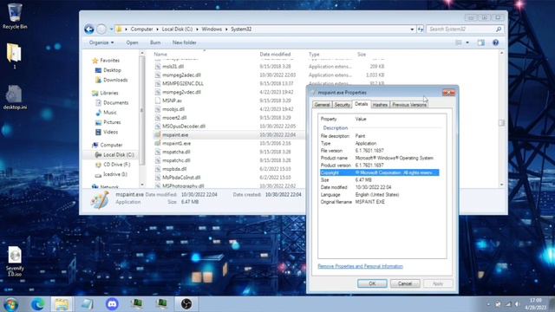Open the File Explorer taskbar button
555x312 pixels.
pos(62,304)
